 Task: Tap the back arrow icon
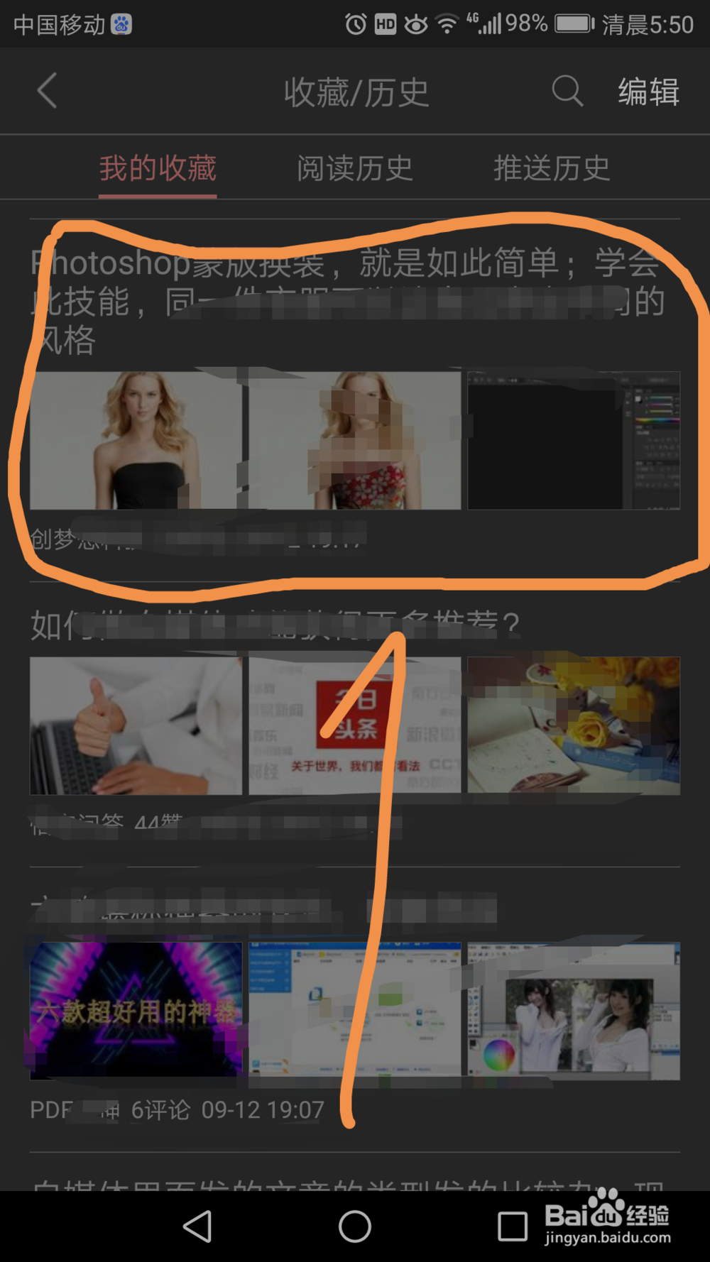(47, 91)
